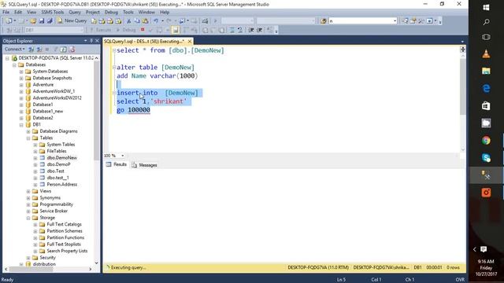Click the Disconnect icon in Object Explorer

pos(39,50)
